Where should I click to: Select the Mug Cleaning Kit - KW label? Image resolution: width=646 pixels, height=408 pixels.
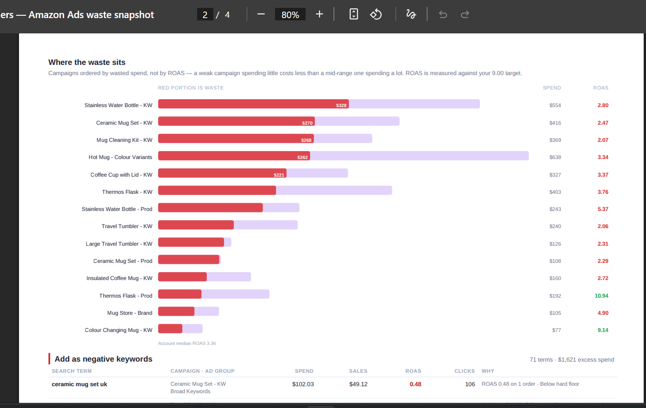(x=124, y=140)
